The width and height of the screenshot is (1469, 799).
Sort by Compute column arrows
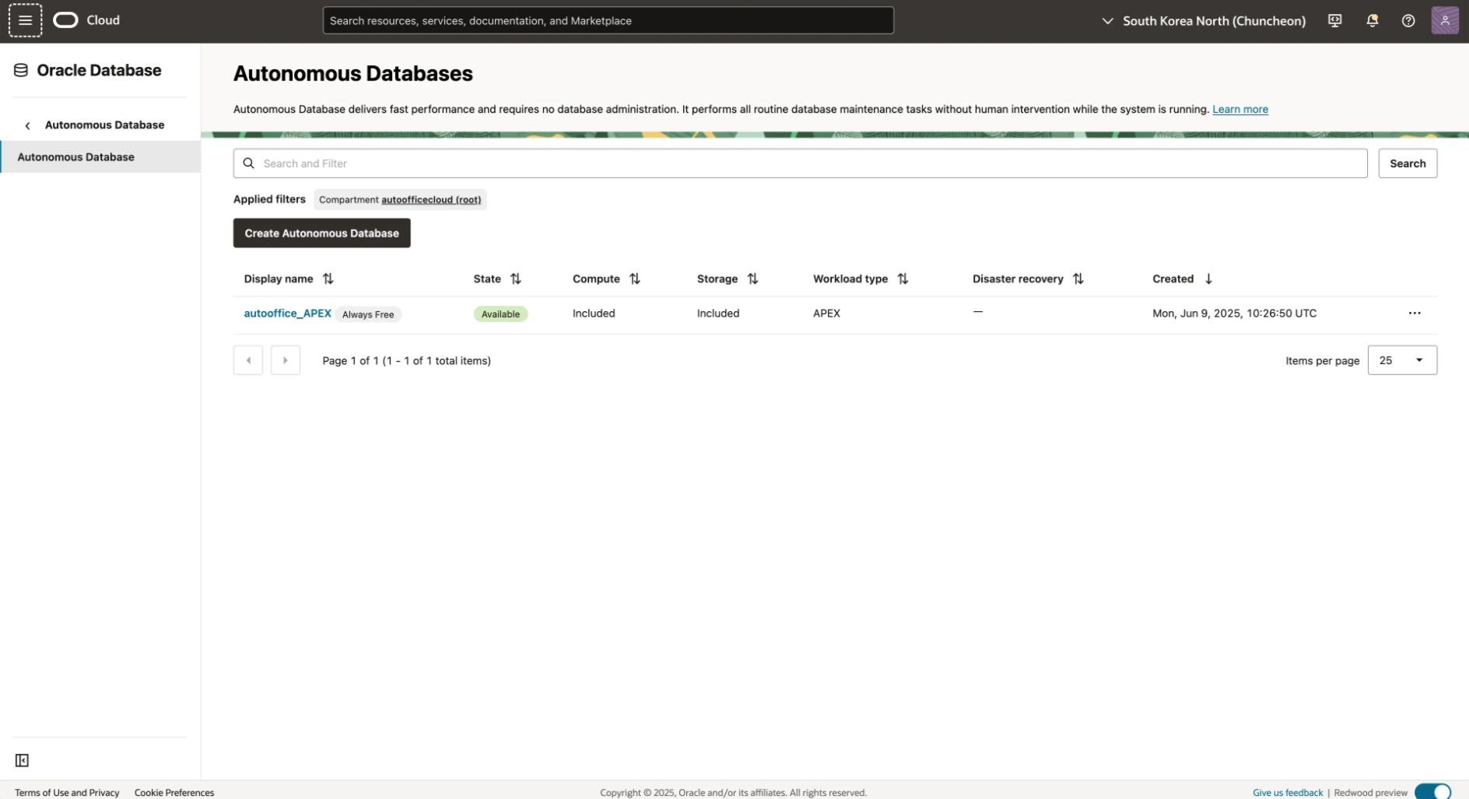(x=635, y=279)
